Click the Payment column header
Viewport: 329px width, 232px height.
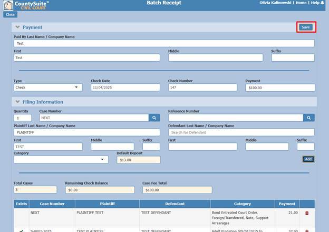tap(287, 204)
